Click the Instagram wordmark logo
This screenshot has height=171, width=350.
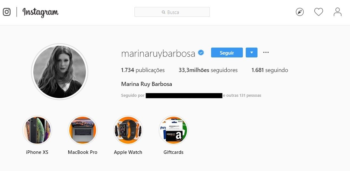pyautogui.click(x=40, y=12)
